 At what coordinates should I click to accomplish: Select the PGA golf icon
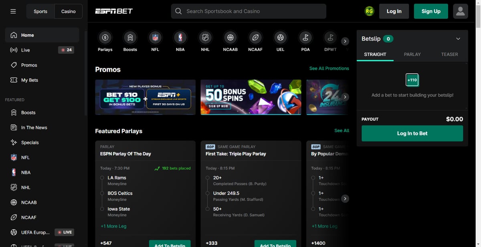click(x=305, y=38)
